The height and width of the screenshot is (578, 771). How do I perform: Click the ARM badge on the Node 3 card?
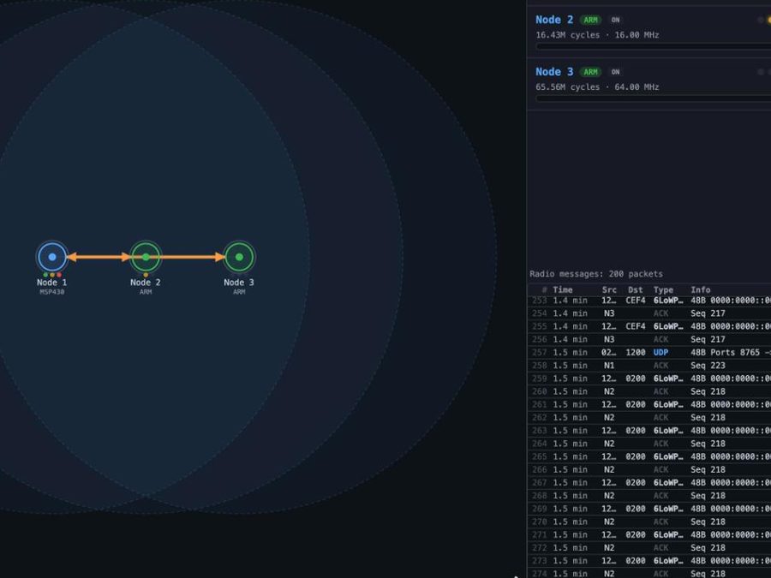click(x=590, y=72)
